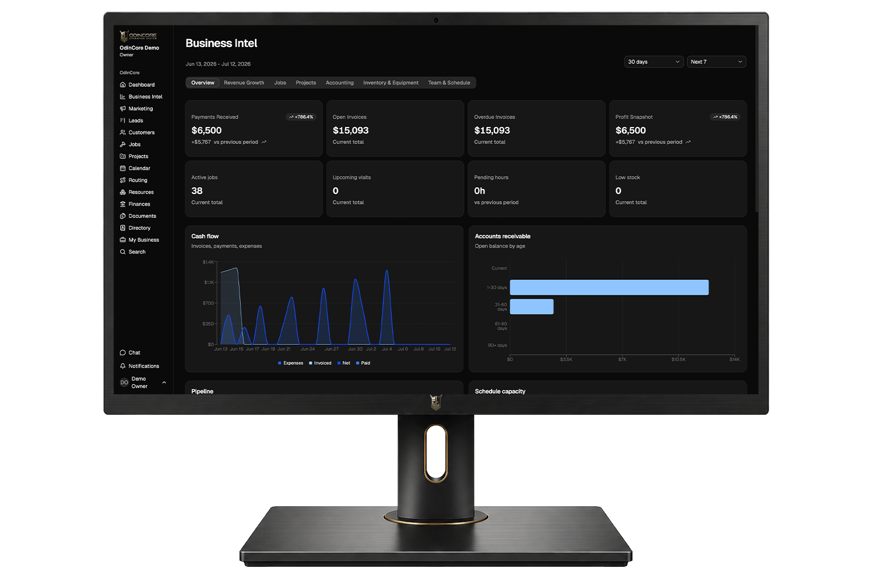Open Projects via its sidebar folder icon
Image resolution: width=872 pixels, height=581 pixels.
(x=123, y=156)
